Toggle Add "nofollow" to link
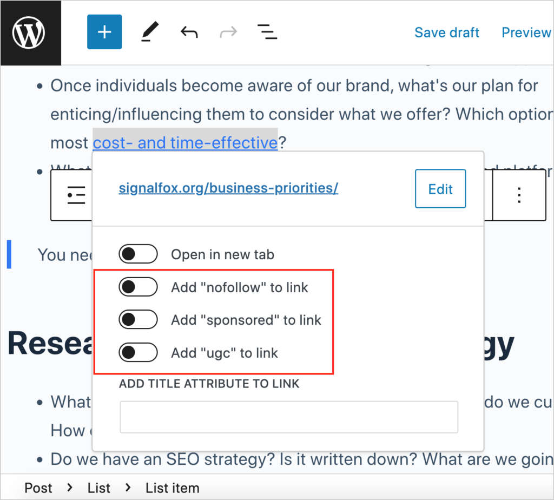 click(138, 287)
